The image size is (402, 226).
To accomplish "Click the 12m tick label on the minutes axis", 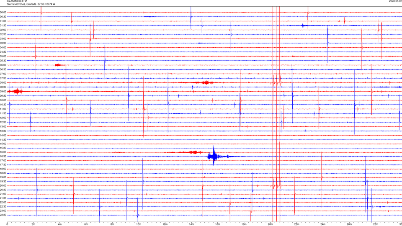I will pos(165,224).
